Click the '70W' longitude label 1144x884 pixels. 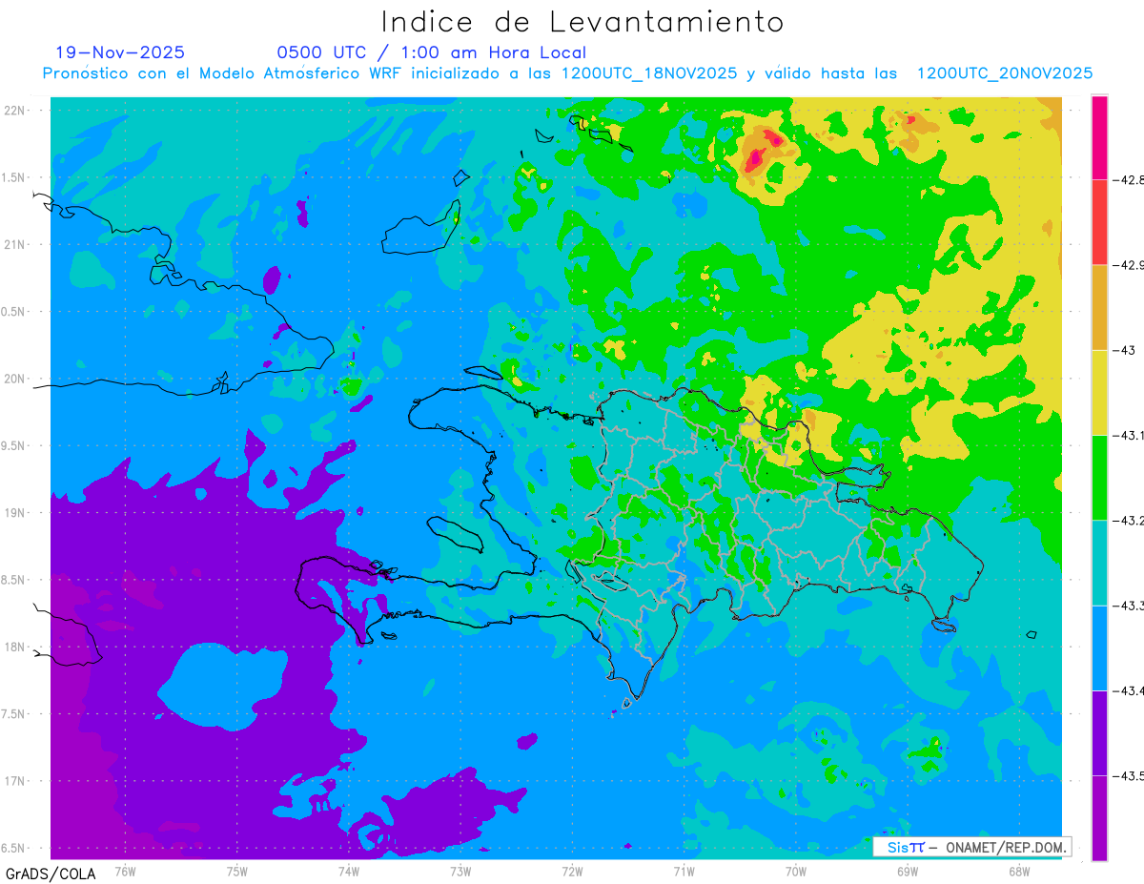795,871
